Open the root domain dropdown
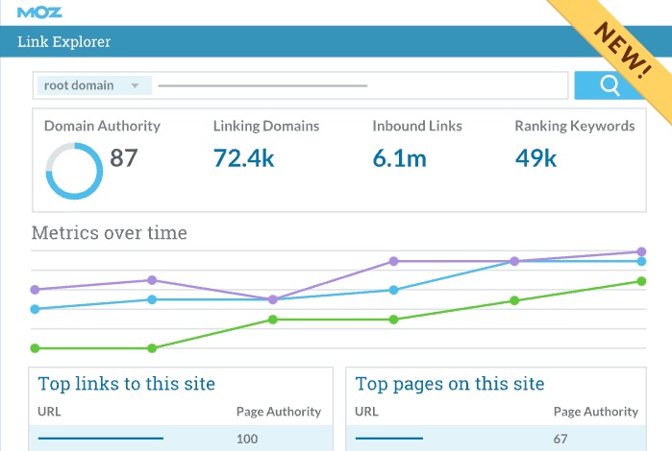 [92, 85]
